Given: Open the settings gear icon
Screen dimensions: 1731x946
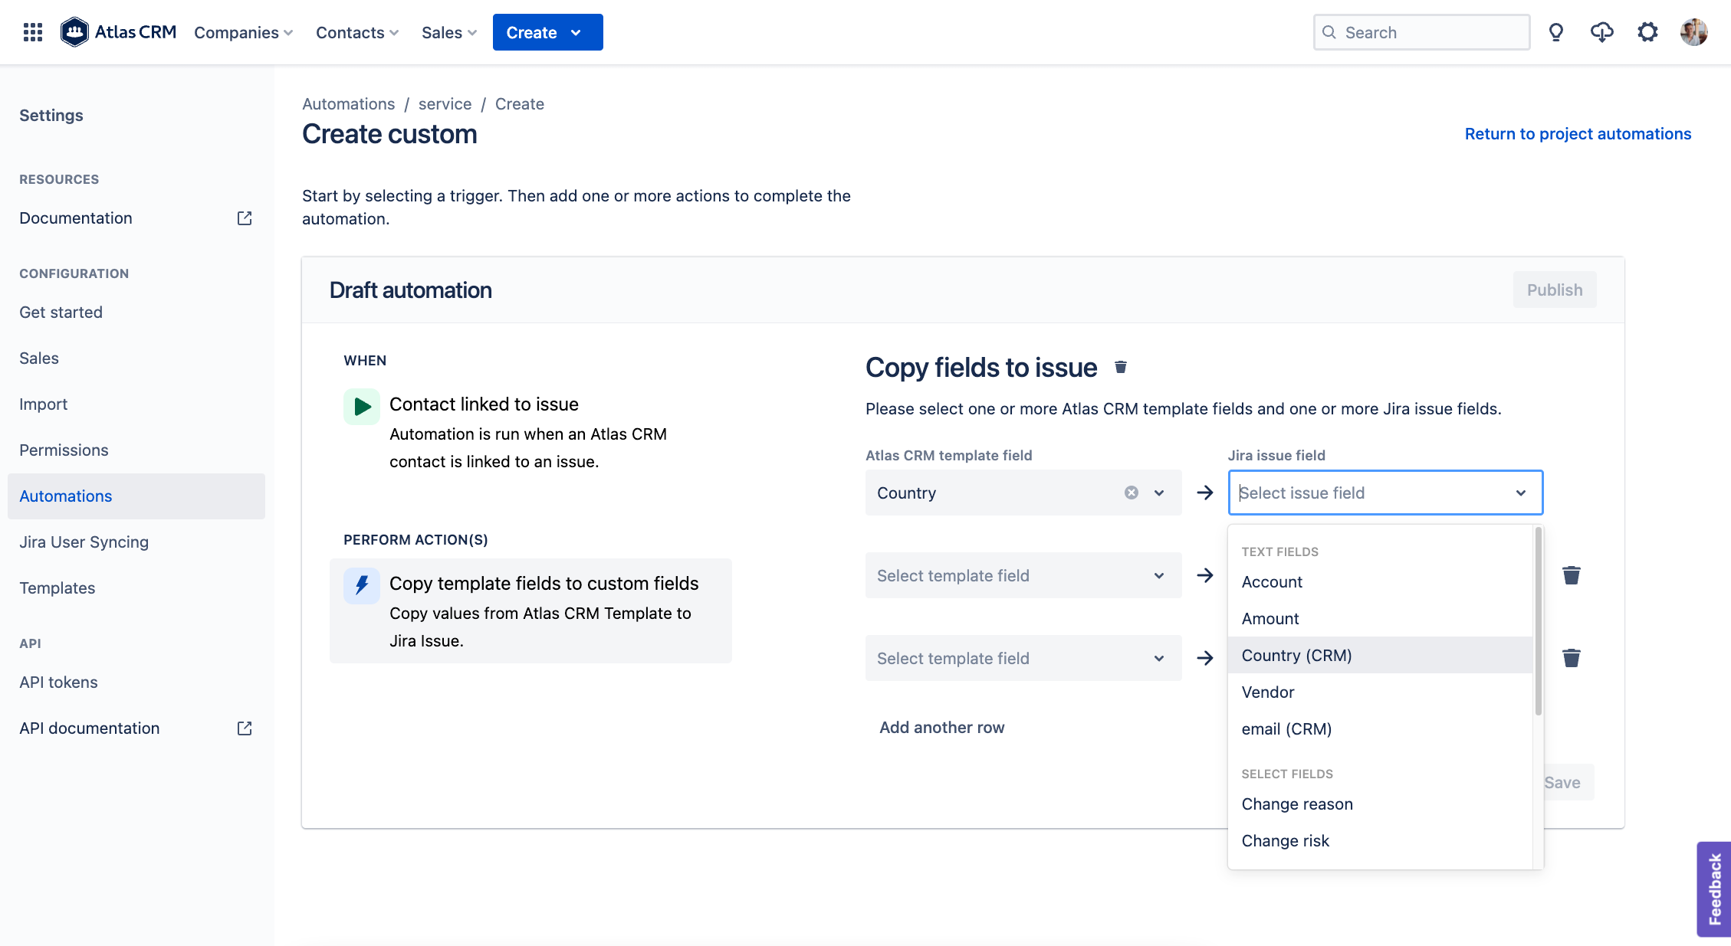Looking at the screenshot, I should 1647,31.
